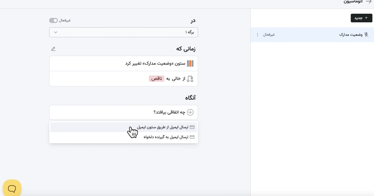Image resolution: width=374 pixels, height=196 pixels.
Task: Click the plus circle icon under آنگاه
Action: coord(190,112)
